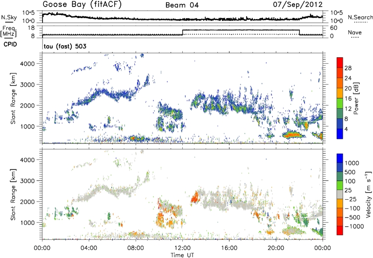
Task: Click the frequency step-up at 12:00 UT
Action: click(182, 32)
